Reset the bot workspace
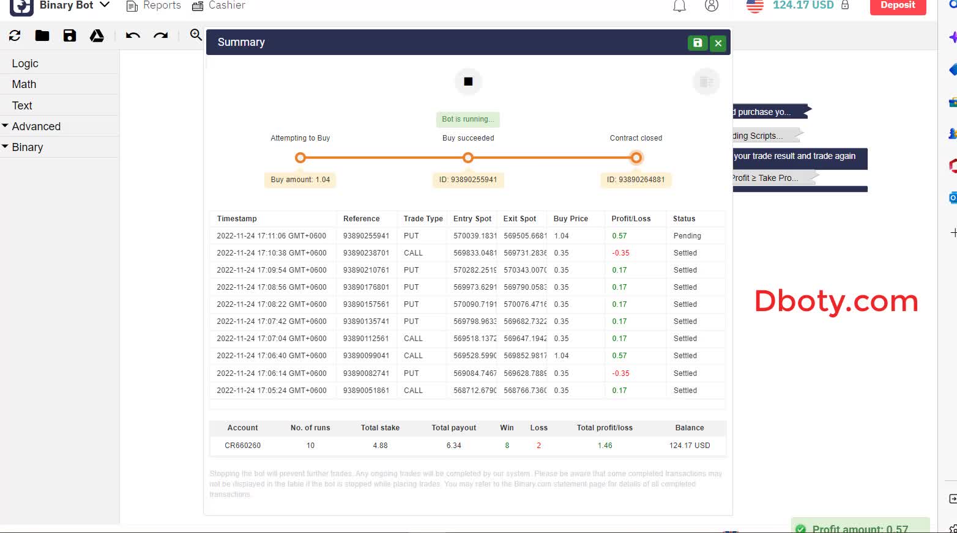Image resolution: width=957 pixels, height=533 pixels. coord(14,35)
